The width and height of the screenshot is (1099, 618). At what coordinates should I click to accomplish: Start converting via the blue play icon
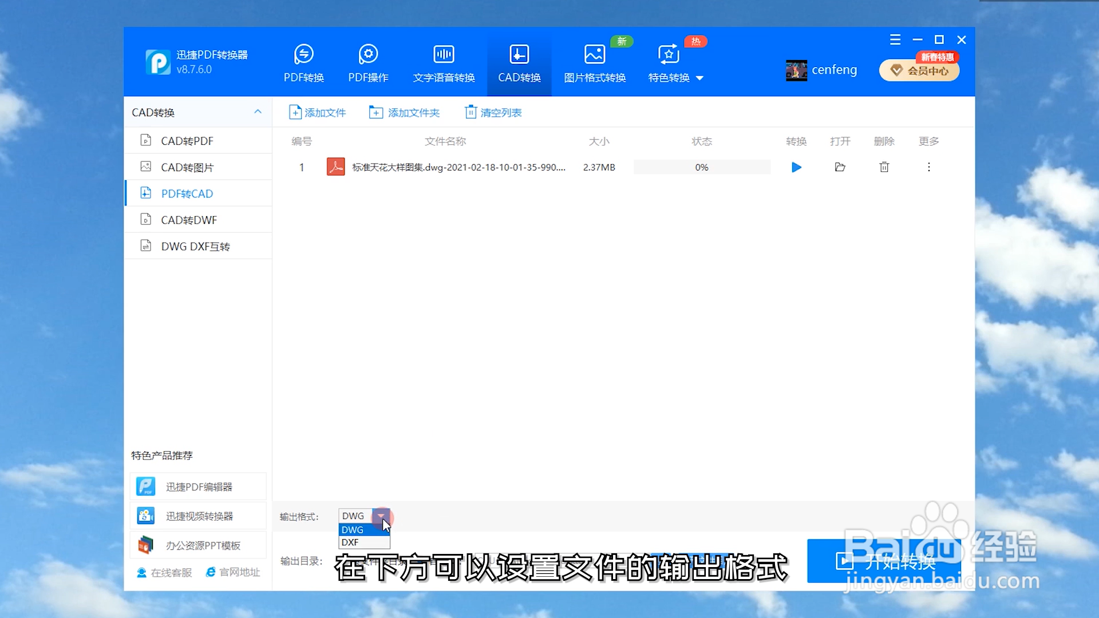pos(796,167)
